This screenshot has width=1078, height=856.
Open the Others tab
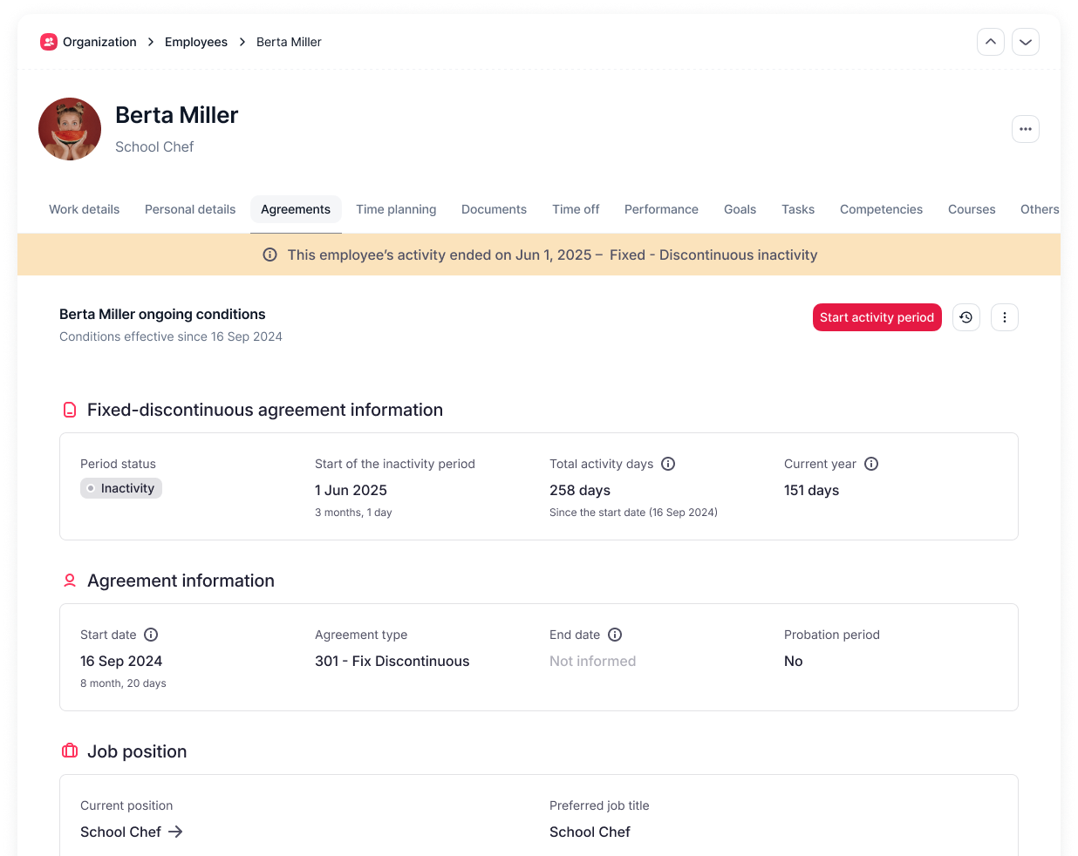click(1040, 209)
